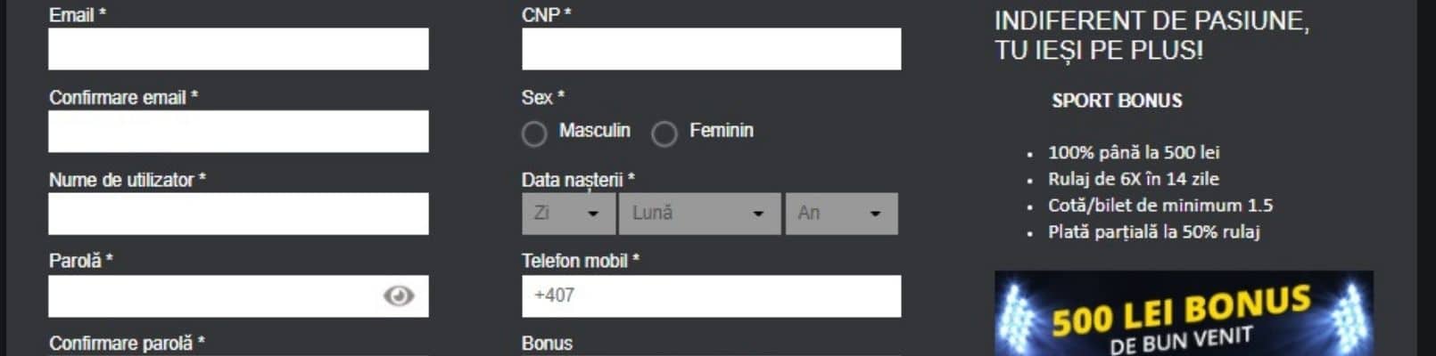Click the Feminin label text
Viewport: 1436px width, 356px height.
coord(722,131)
